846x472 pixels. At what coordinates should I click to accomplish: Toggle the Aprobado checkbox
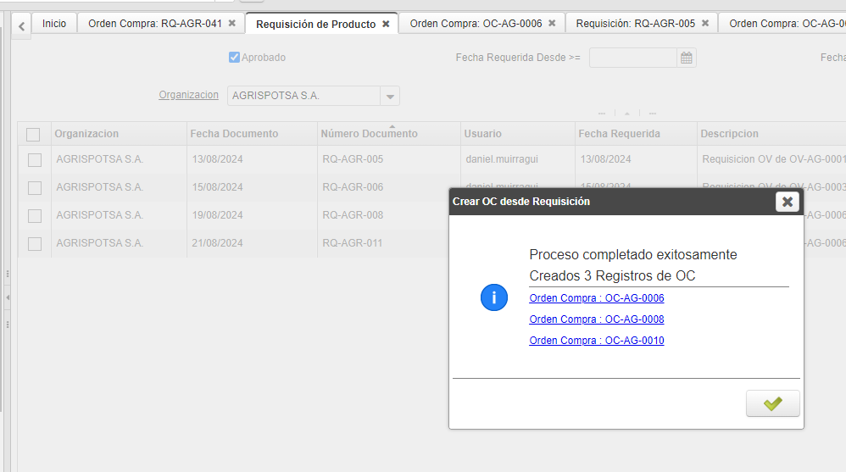click(x=235, y=58)
